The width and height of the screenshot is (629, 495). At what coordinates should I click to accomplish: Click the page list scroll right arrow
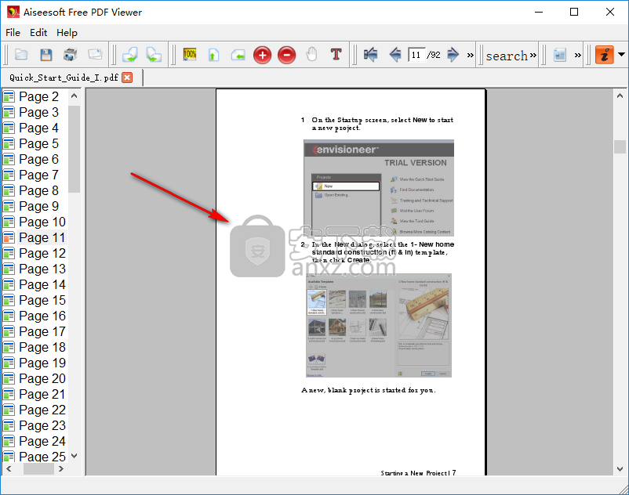pyautogui.click(x=61, y=468)
